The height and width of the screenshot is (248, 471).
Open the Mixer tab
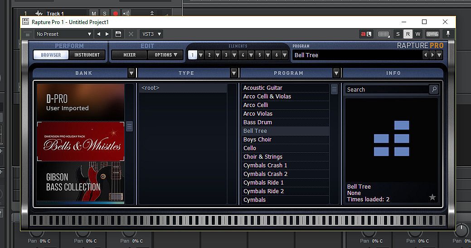tap(130, 55)
